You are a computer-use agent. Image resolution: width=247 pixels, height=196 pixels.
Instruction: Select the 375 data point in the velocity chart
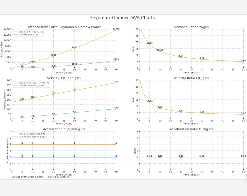click(x=116, y=83)
